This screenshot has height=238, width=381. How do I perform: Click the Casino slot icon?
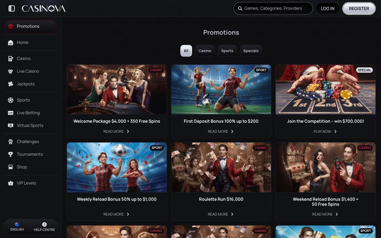point(10,59)
